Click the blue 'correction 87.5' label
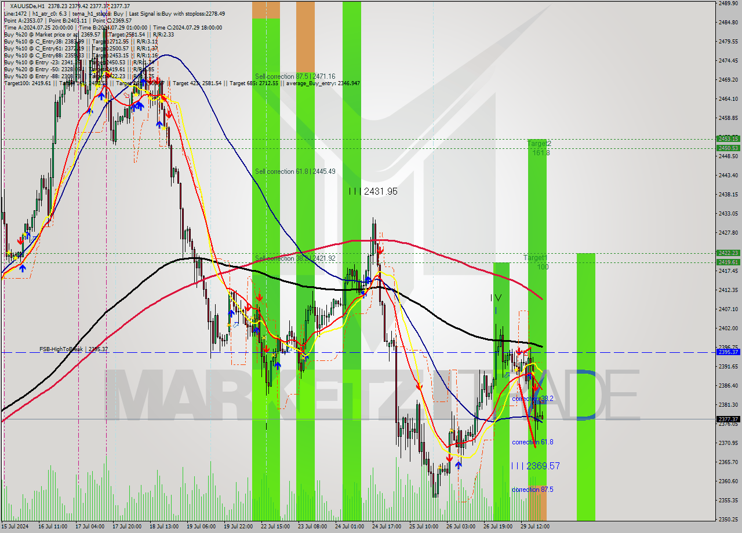The image size is (742, 533). [x=533, y=490]
